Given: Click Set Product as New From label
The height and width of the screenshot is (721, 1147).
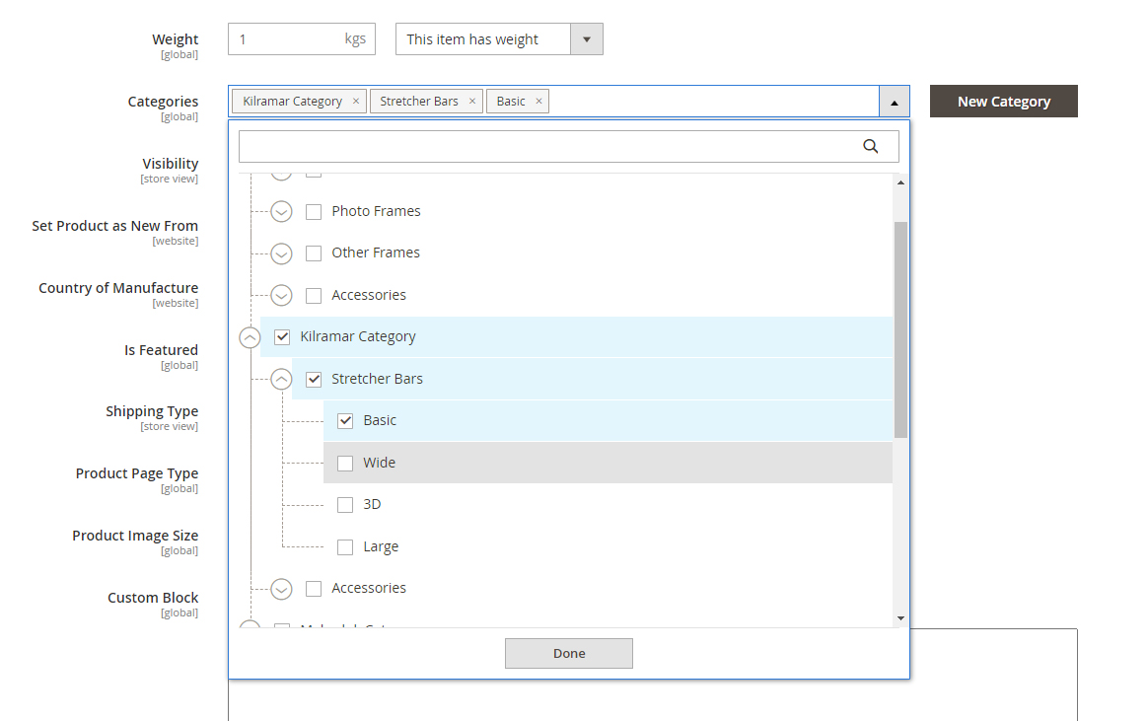Looking at the screenshot, I should tap(114, 226).
